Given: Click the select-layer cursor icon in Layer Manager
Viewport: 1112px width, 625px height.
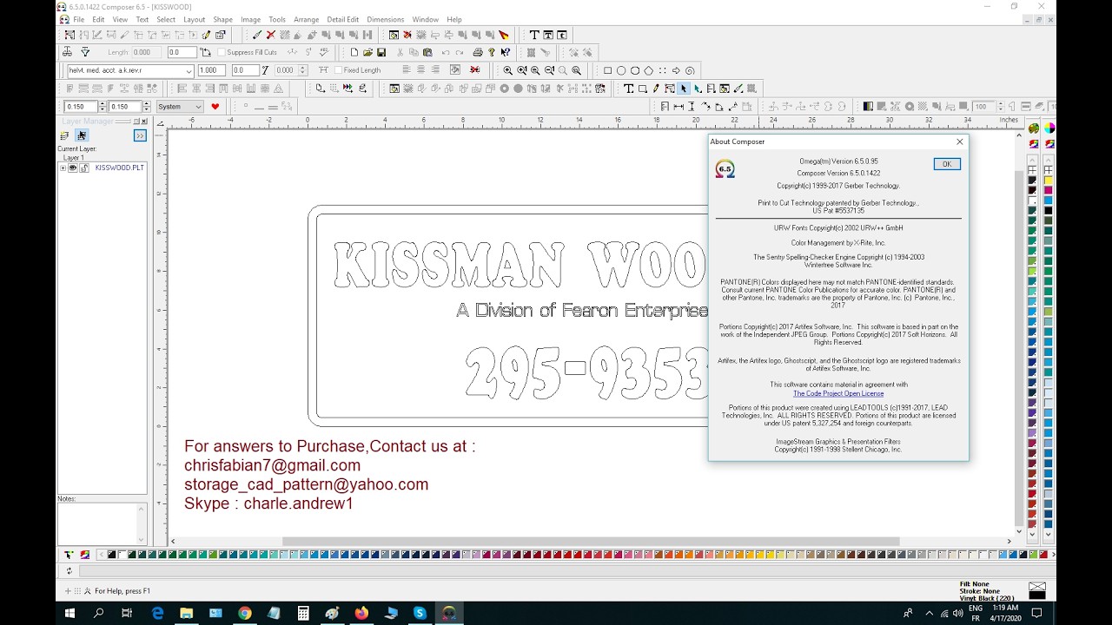Looking at the screenshot, I should (82, 135).
